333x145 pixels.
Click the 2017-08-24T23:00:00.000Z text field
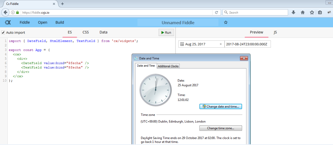[248, 44]
